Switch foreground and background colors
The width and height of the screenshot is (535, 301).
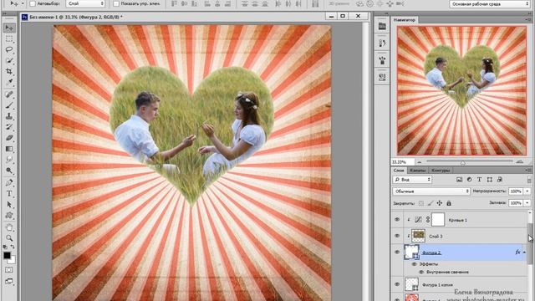click(13, 247)
